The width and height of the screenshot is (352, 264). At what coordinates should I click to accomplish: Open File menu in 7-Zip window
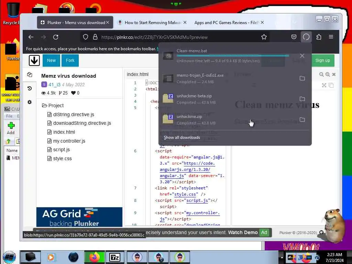(x=9, y=116)
